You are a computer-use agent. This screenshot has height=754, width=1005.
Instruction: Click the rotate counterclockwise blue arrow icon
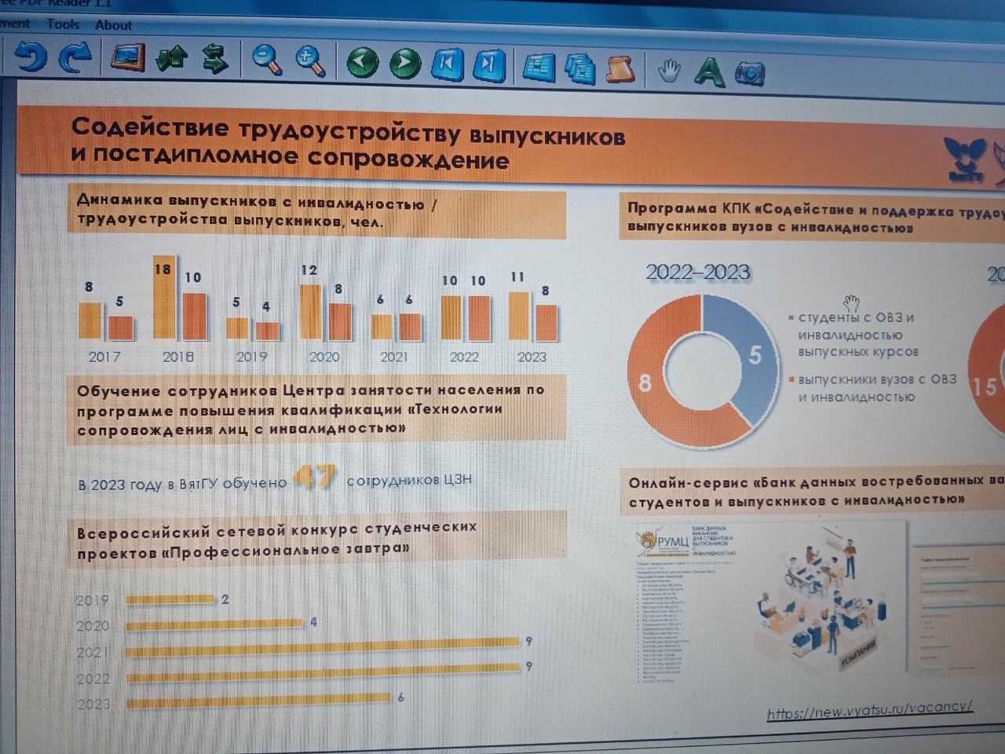31,58
